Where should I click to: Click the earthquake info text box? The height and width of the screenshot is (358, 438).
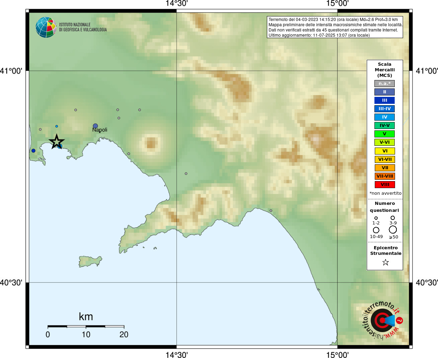335,27
